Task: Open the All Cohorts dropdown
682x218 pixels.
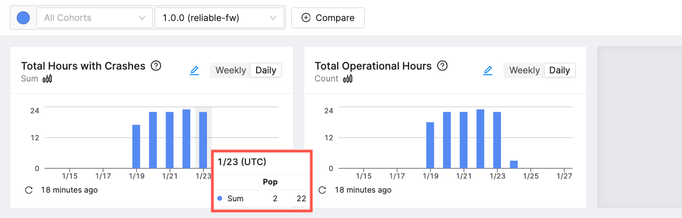Action: click(x=94, y=18)
